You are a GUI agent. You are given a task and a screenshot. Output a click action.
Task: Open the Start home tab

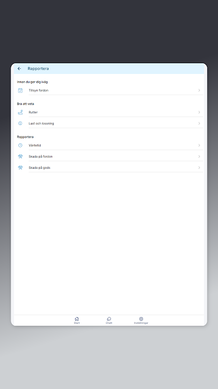pyautogui.click(x=77, y=320)
